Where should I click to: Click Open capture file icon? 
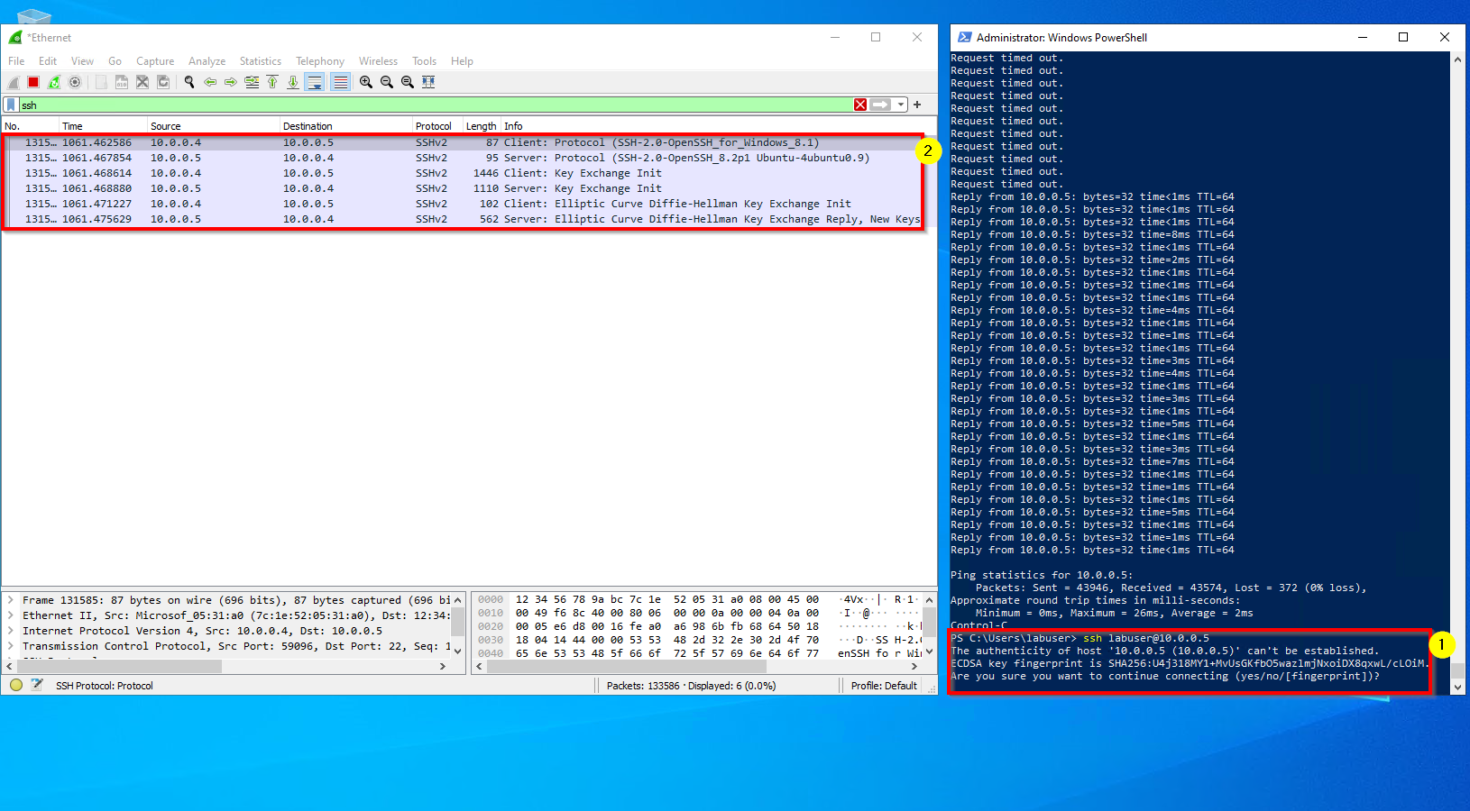(x=101, y=82)
